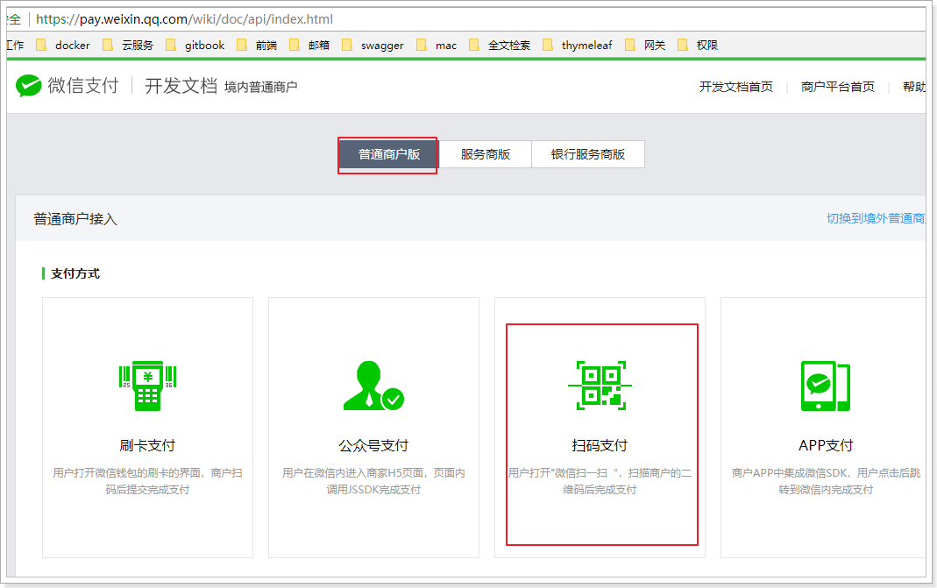937x588 pixels.
Task: Select the APP支付 phone icon
Action: coord(826,386)
